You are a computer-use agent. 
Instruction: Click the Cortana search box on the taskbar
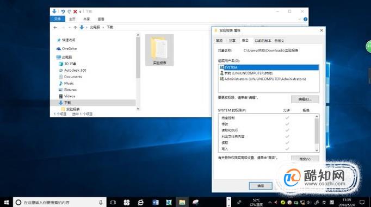60,202
